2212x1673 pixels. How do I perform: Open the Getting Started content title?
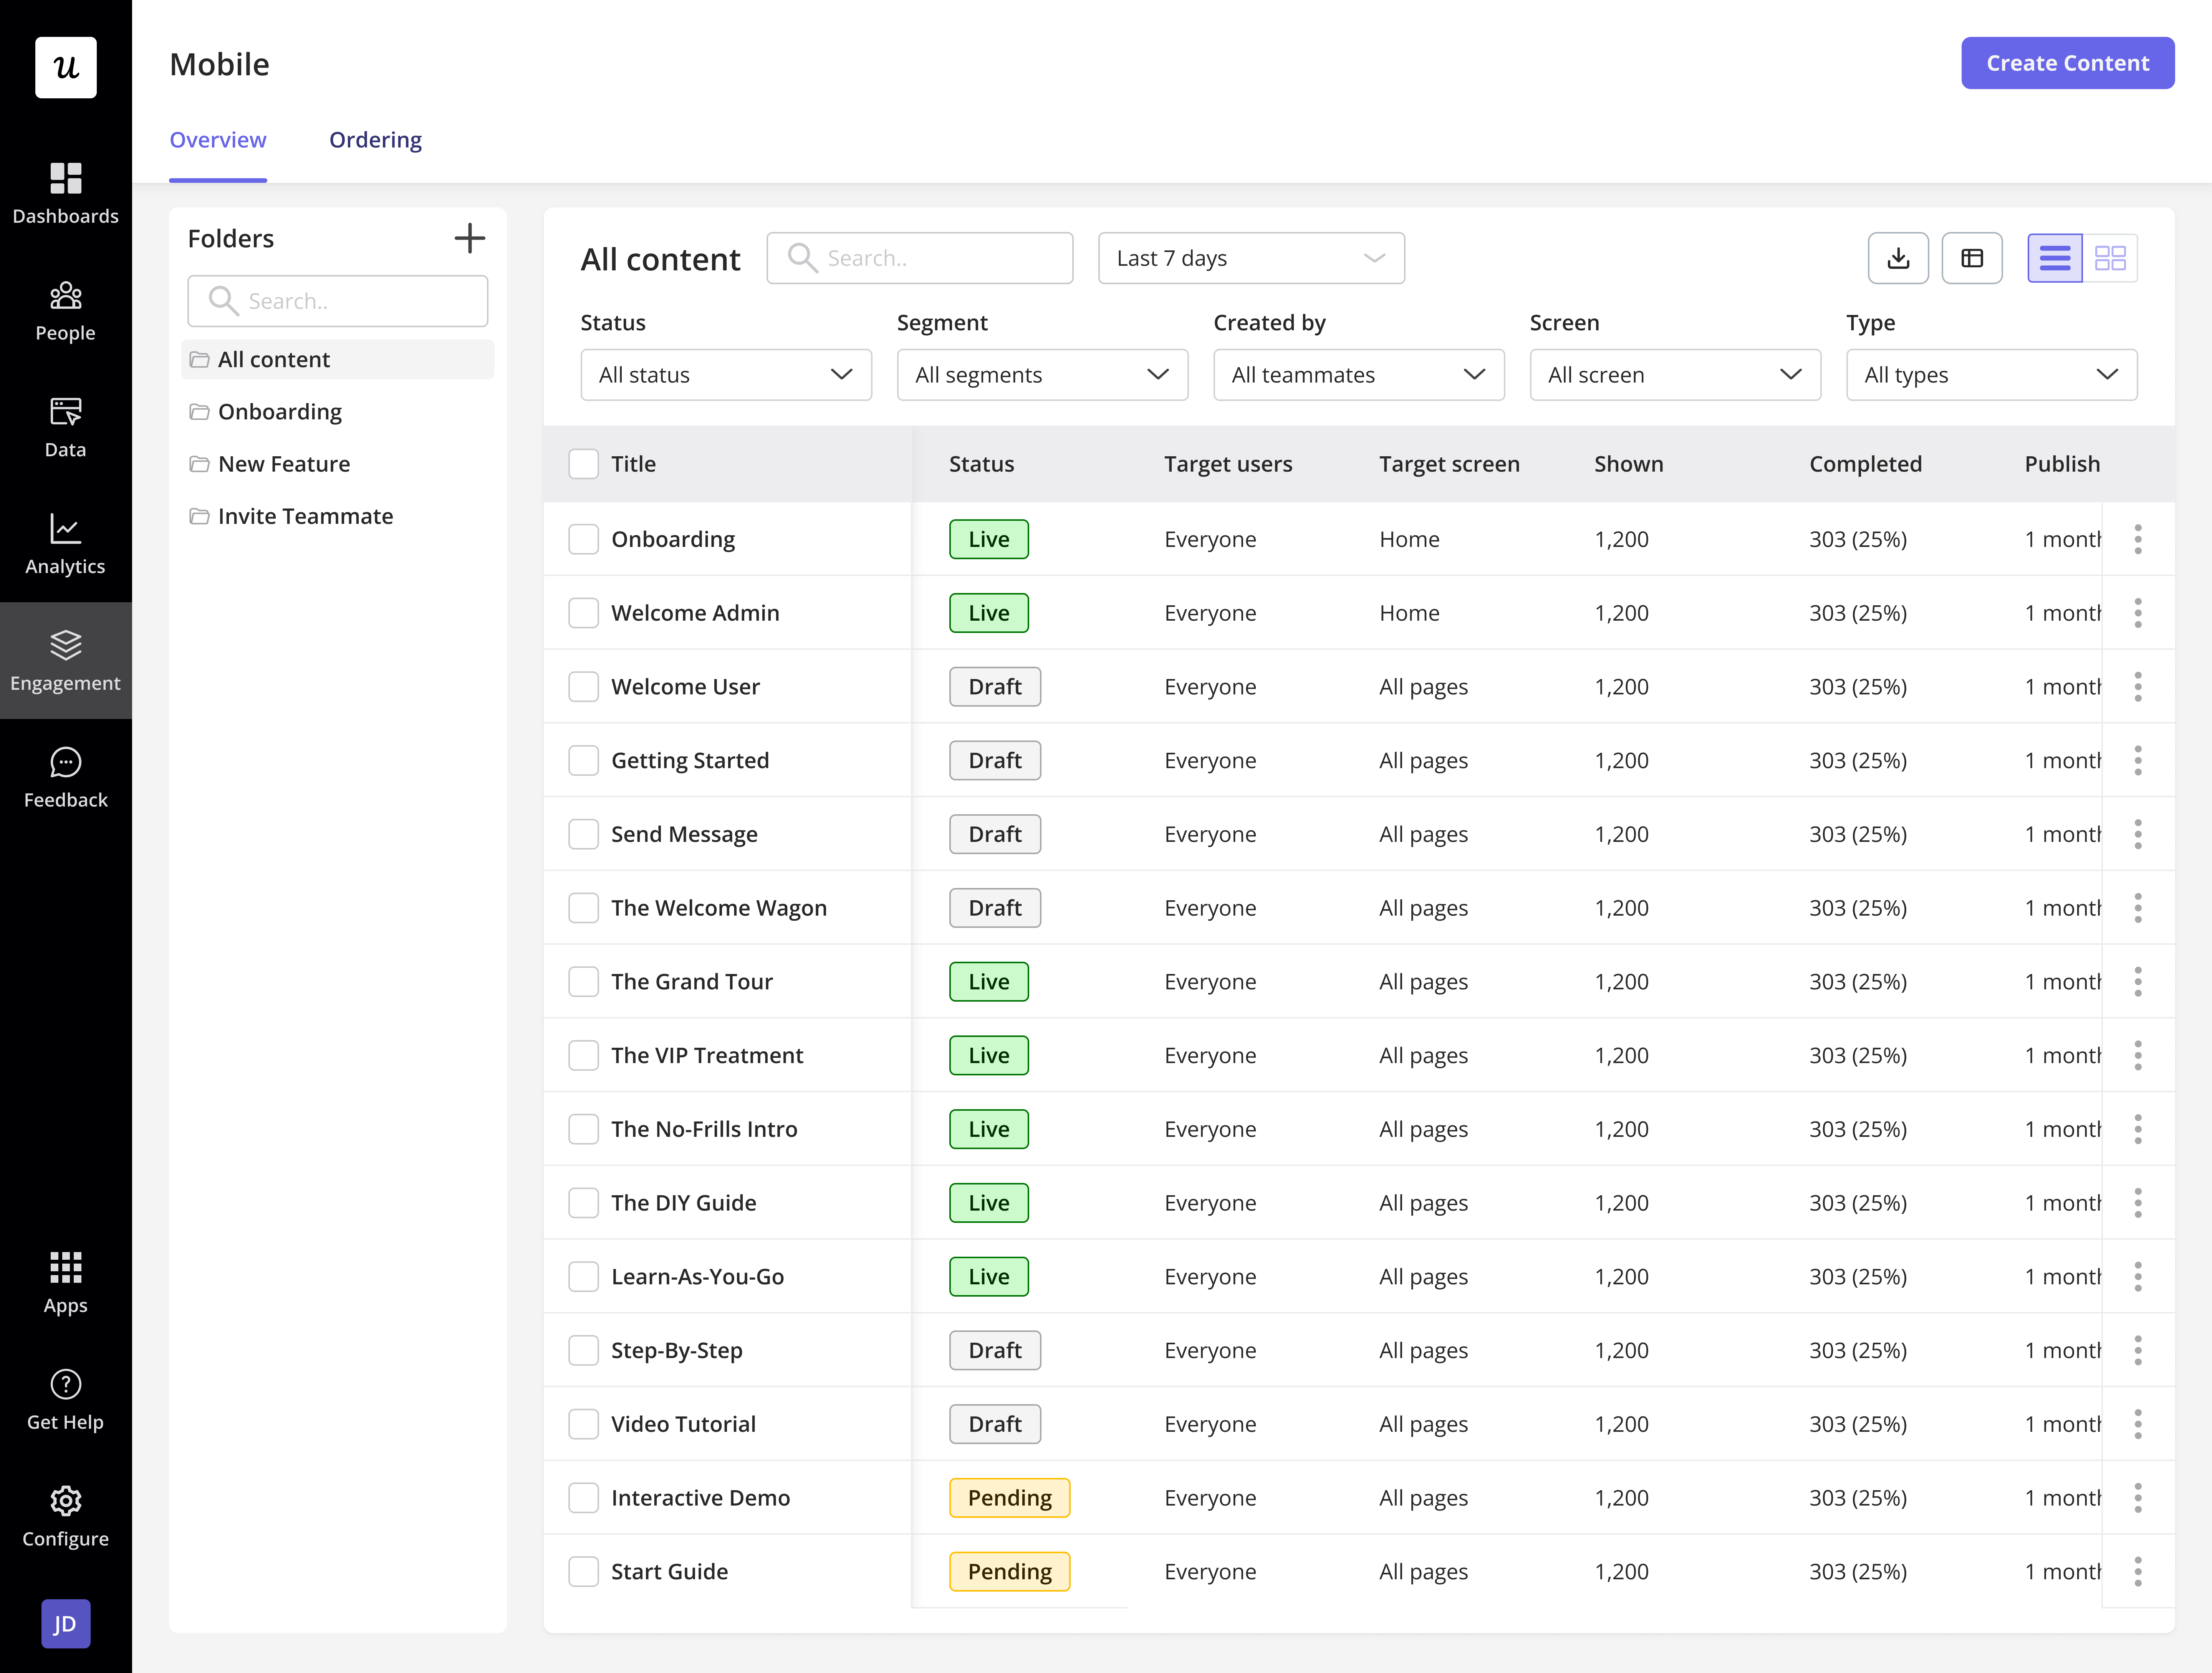(x=690, y=760)
